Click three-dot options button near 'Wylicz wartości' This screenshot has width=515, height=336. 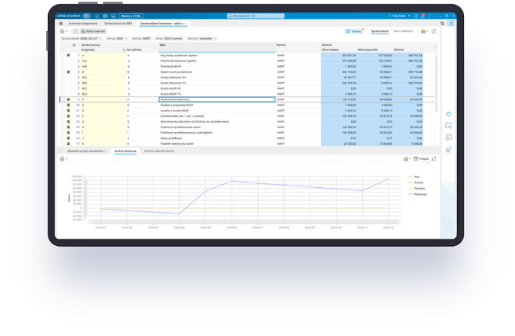(x=75, y=31)
